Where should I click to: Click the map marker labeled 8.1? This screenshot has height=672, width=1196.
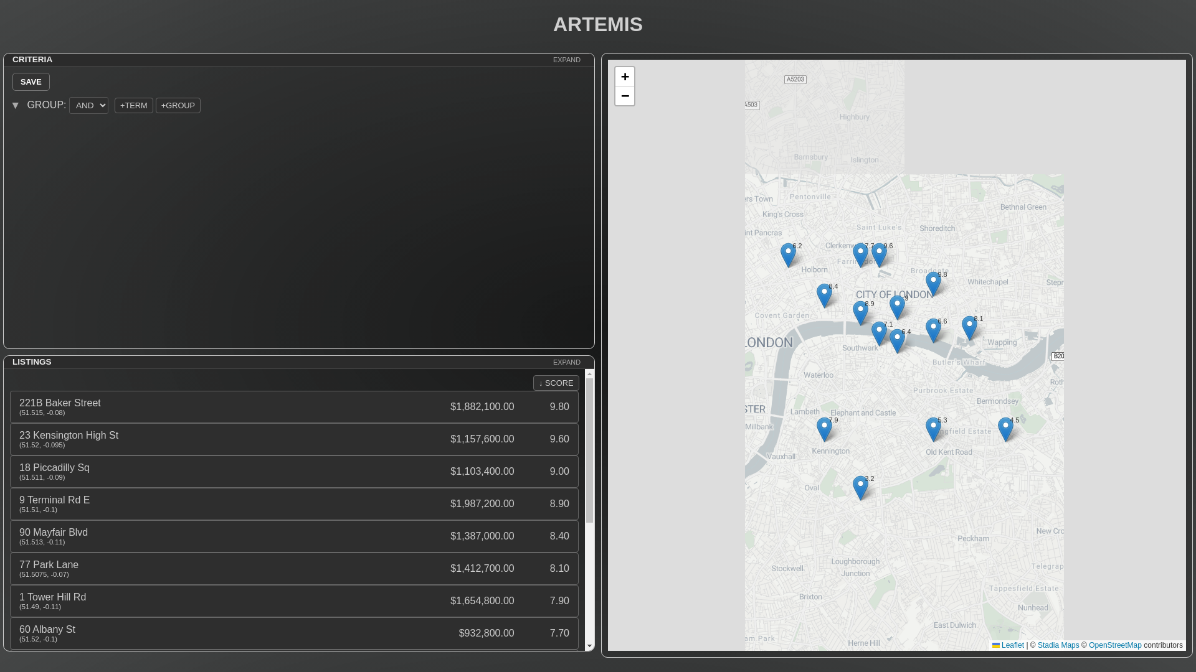click(969, 328)
